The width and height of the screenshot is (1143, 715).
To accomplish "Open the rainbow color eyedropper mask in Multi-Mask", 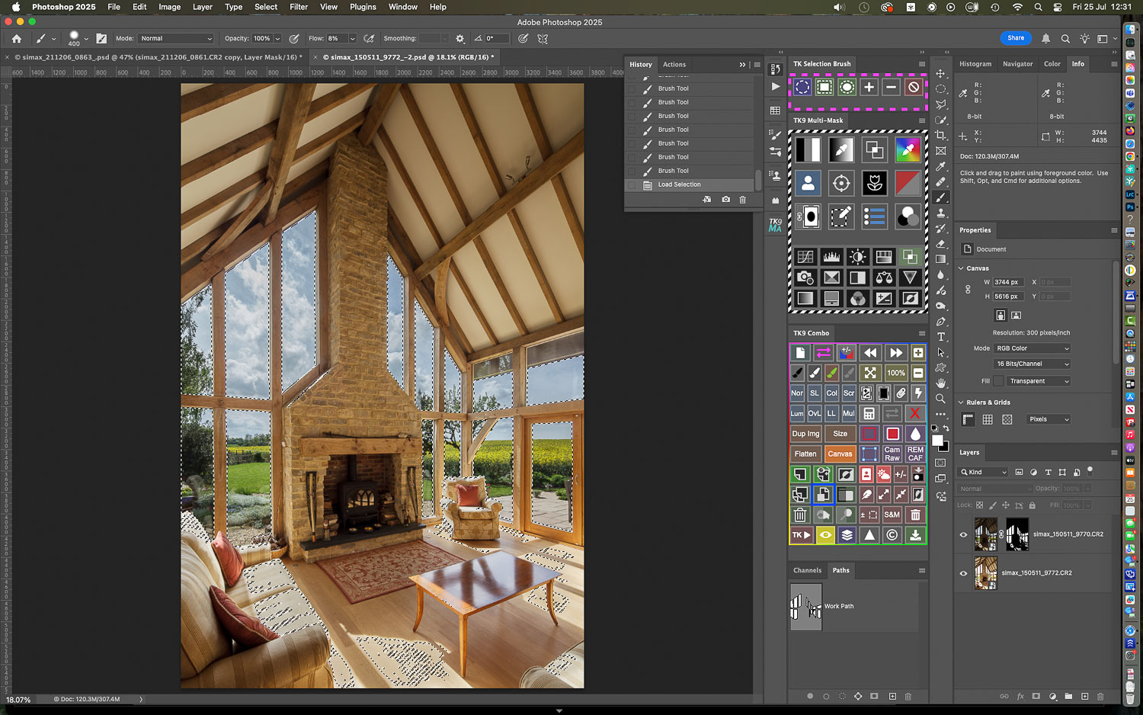I will [908, 149].
